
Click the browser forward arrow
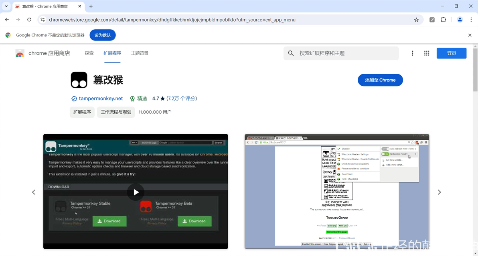(18, 20)
